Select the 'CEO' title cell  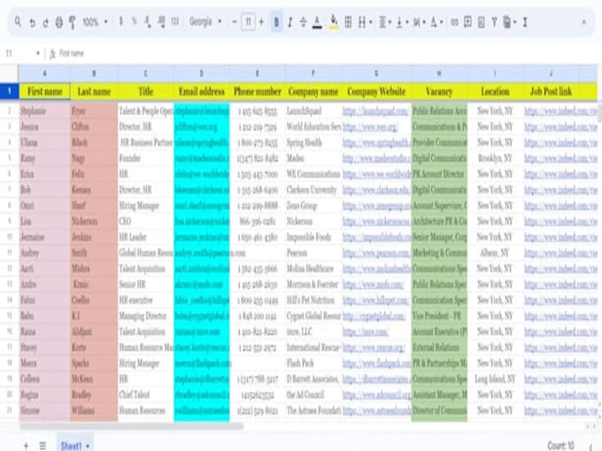click(146, 221)
